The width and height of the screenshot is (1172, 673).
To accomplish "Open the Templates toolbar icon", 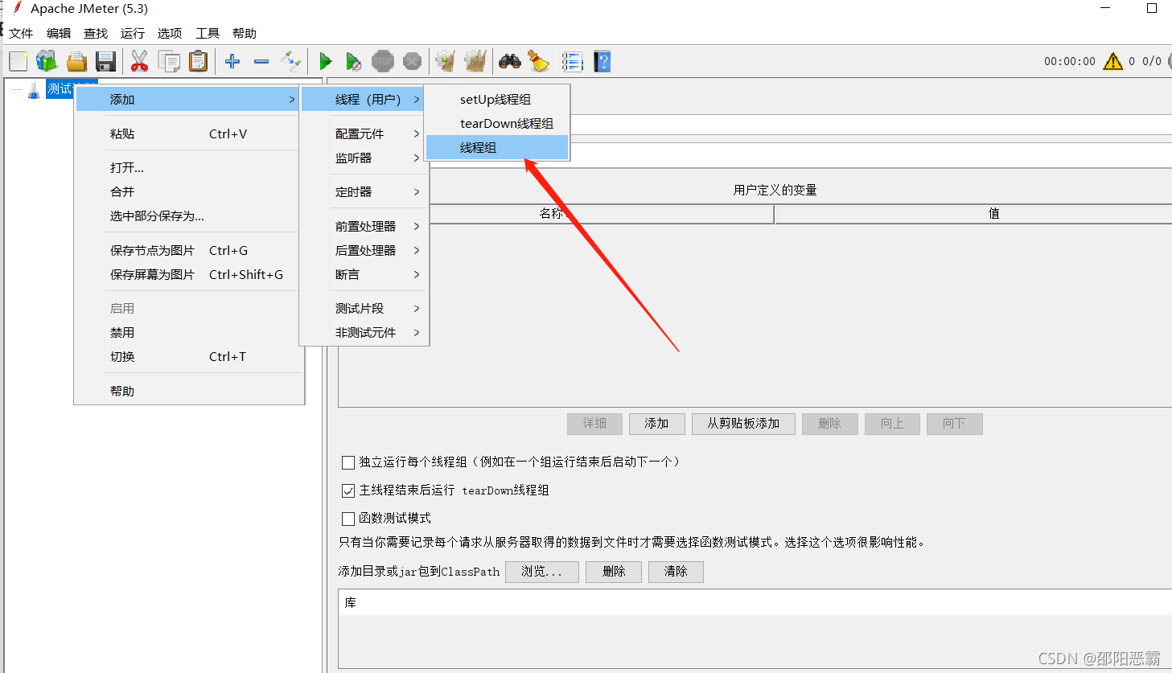I will point(47,61).
